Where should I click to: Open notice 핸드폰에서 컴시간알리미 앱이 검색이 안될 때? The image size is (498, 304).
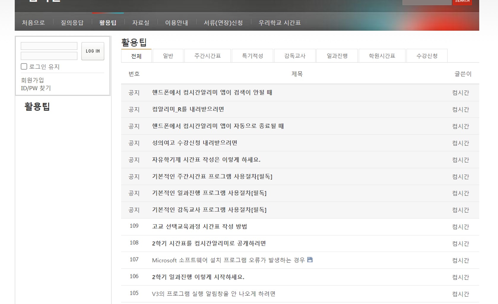pyautogui.click(x=212, y=92)
